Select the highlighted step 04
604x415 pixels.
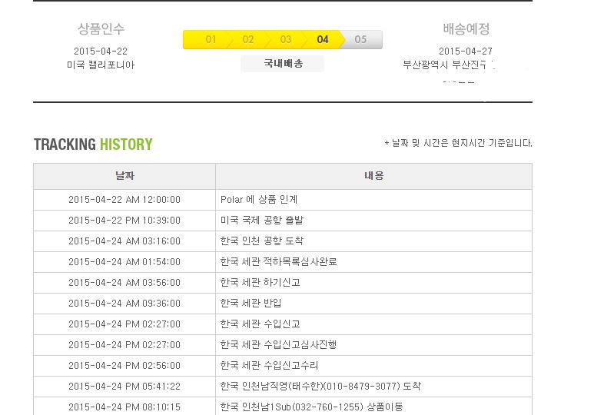point(323,39)
